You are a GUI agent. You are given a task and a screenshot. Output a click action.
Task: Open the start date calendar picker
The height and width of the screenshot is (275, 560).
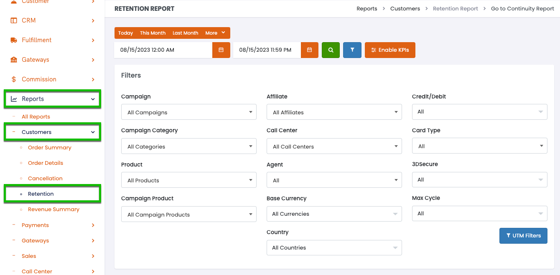coord(221,50)
